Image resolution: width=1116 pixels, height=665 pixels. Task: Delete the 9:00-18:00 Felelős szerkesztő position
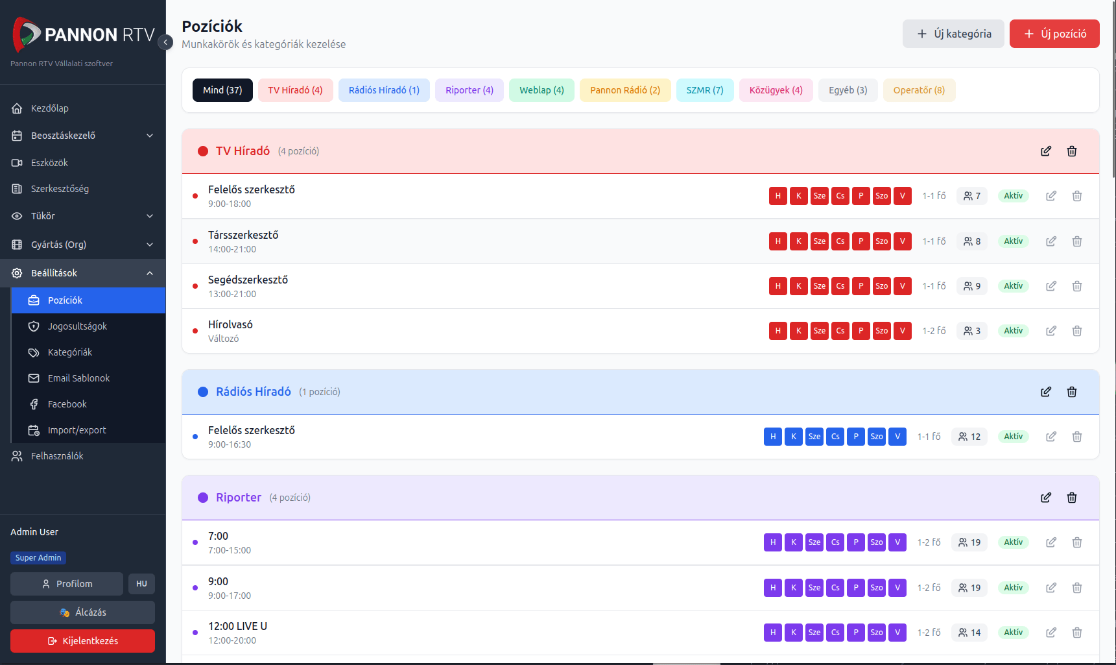click(1077, 196)
